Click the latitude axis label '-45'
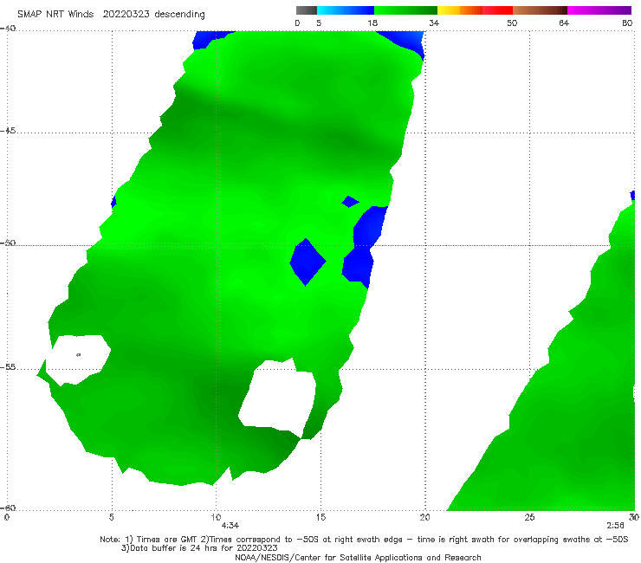This screenshot has height=563, width=641. tap(8, 131)
